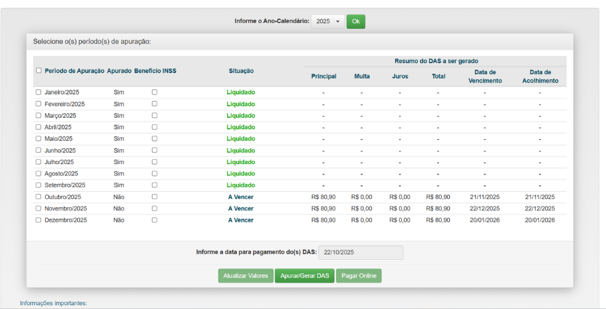Enable Benefício INSS checkbox for Dezembro/2025
The image size is (606, 309).
point(154,220)
